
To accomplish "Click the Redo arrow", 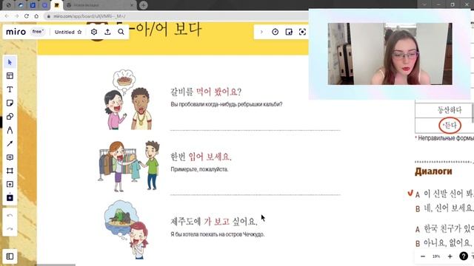I will point(10,229).
